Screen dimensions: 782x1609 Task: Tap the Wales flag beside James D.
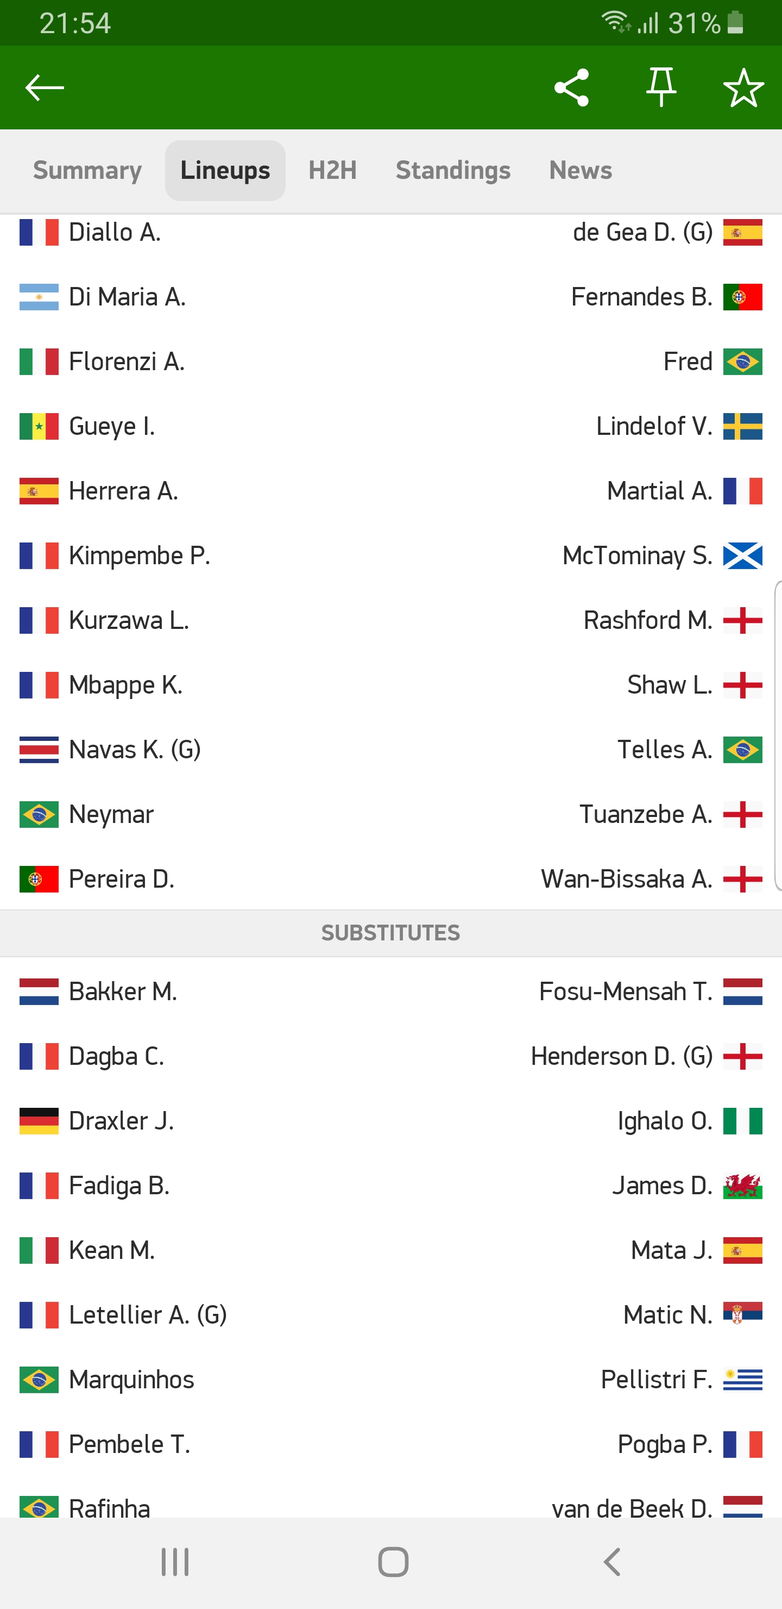coord(742,1186)
